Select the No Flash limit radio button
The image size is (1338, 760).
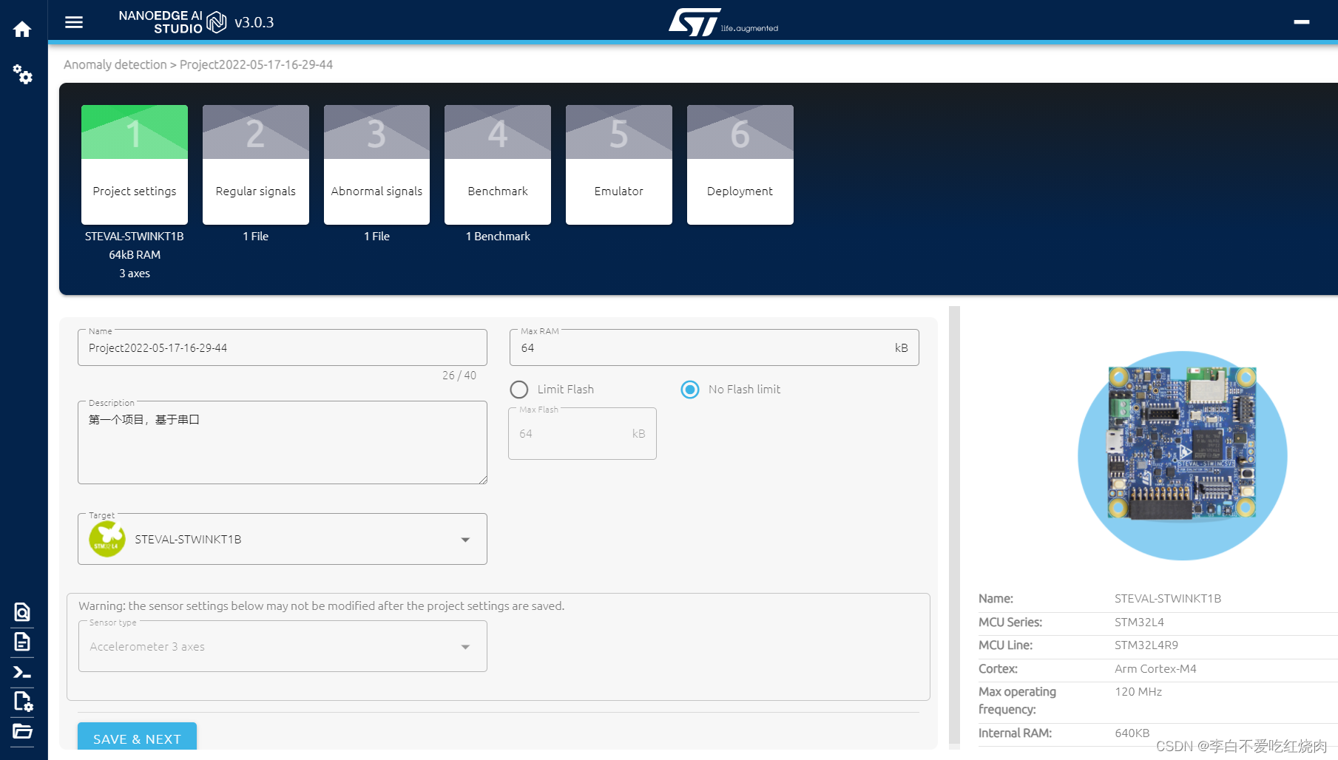[x=690, y=390]
